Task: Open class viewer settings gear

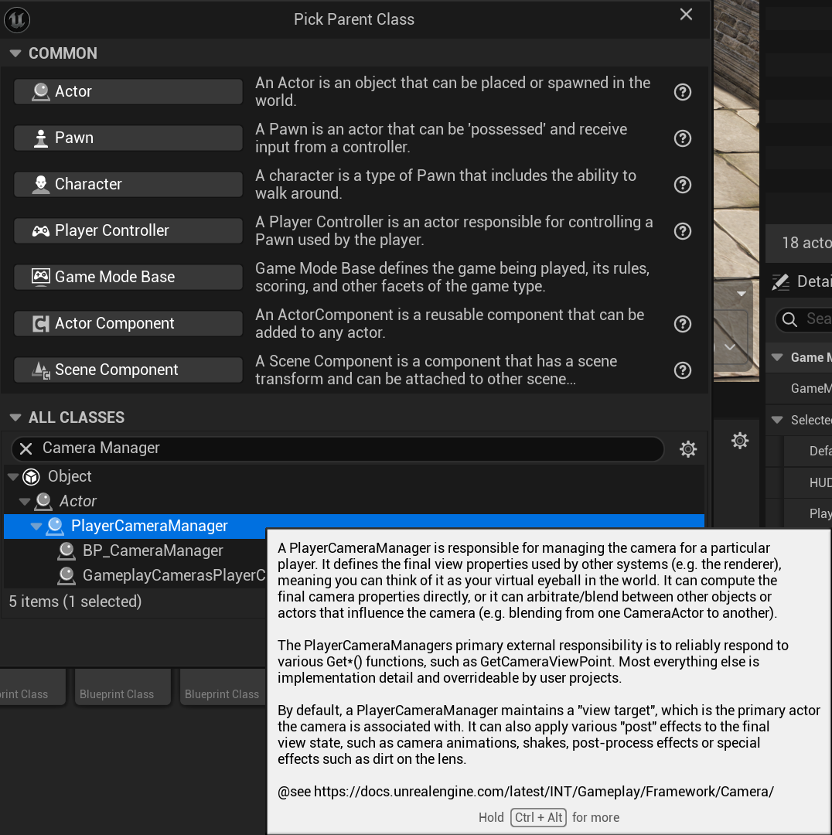Action: (x=687, y=449)
